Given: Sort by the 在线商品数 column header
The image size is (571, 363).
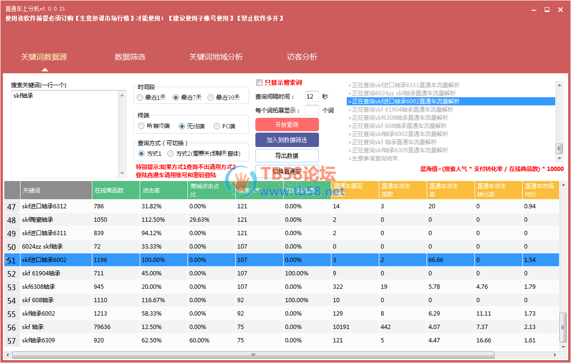Looking at the screenshot, I should tap(116, 190).
